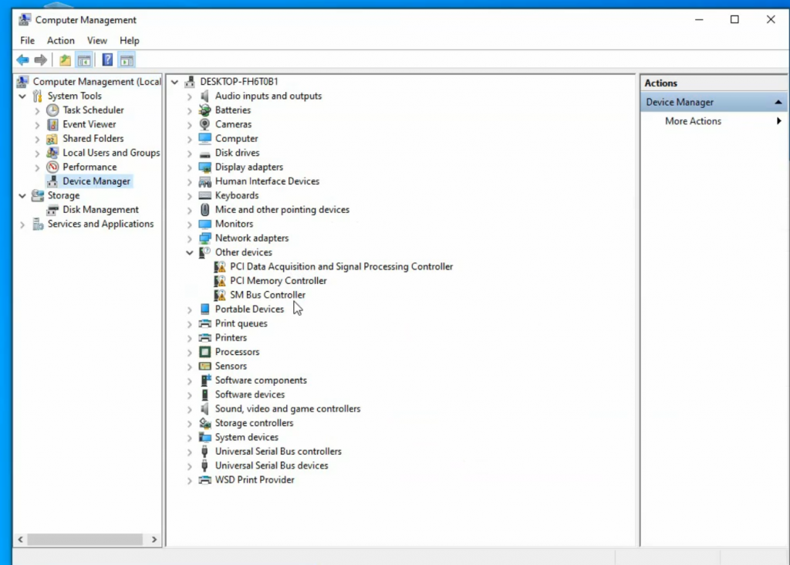Open the File menu
The image size is (790, 565).
[x=27, y=40]
